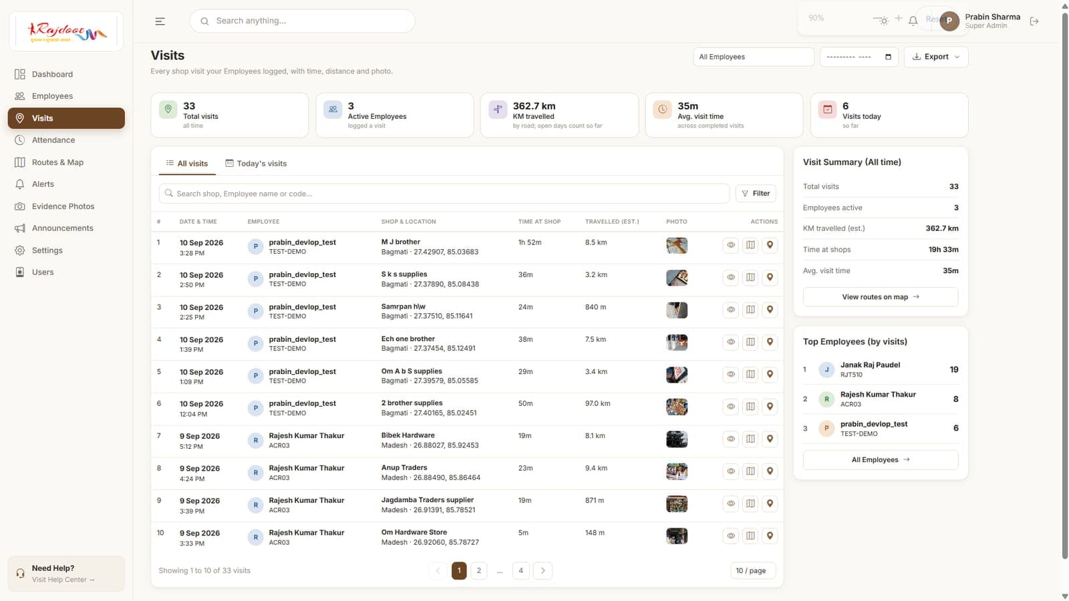Show location pin for Om Hardware Store
Viewport: 1069px width, 601px height.
(x=770, y=536)
